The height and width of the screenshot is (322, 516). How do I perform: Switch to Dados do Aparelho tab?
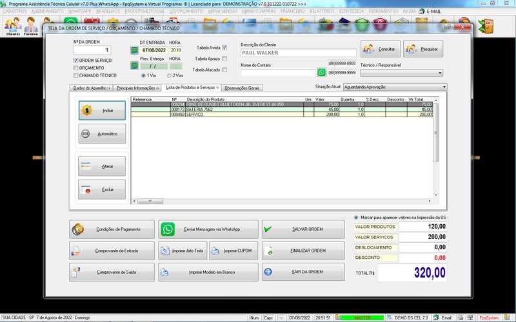click(91, 88)
